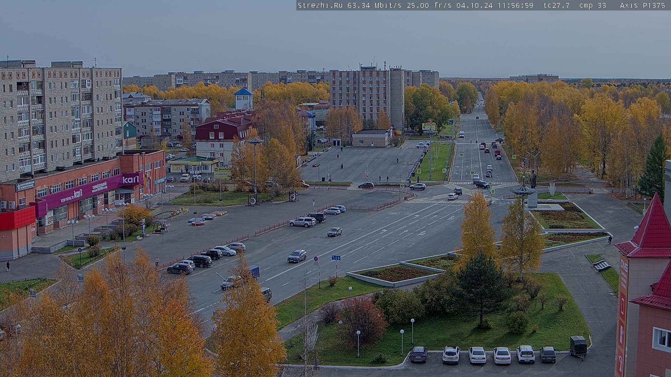
Task: Click the Axis P1375 camera model text
Action: click(642, 5)
